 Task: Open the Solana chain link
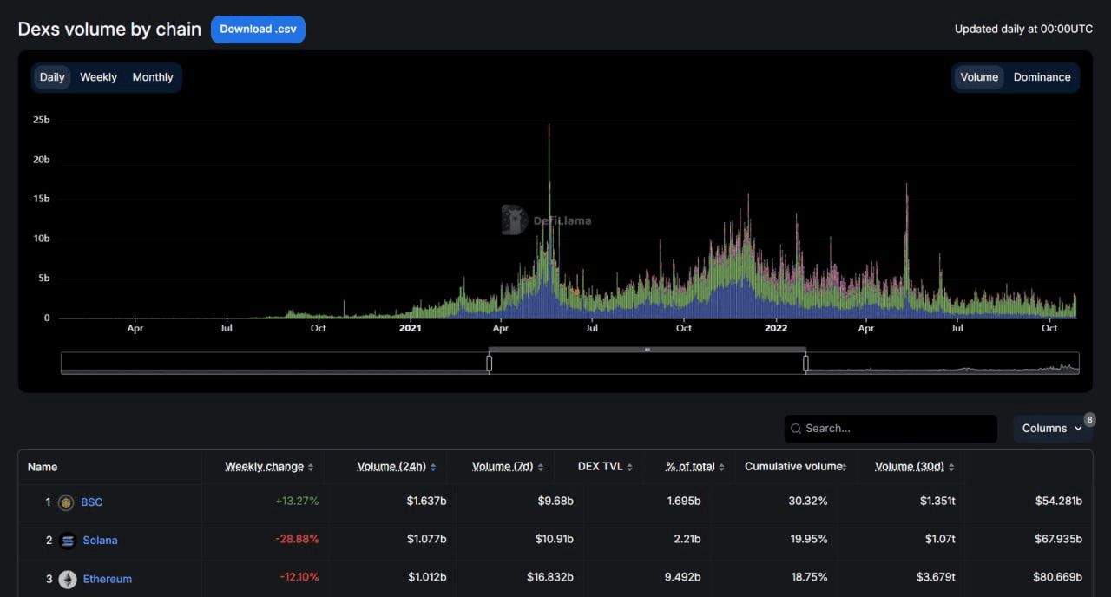pos(100,541)
